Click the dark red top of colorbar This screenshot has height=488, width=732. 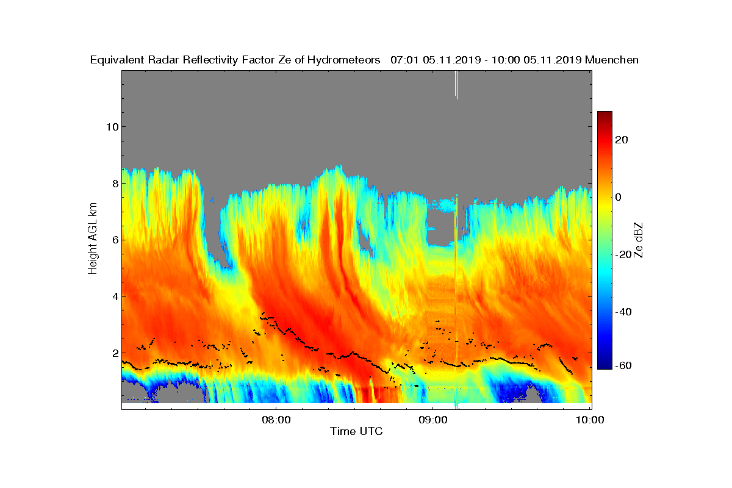click(605, 116)
